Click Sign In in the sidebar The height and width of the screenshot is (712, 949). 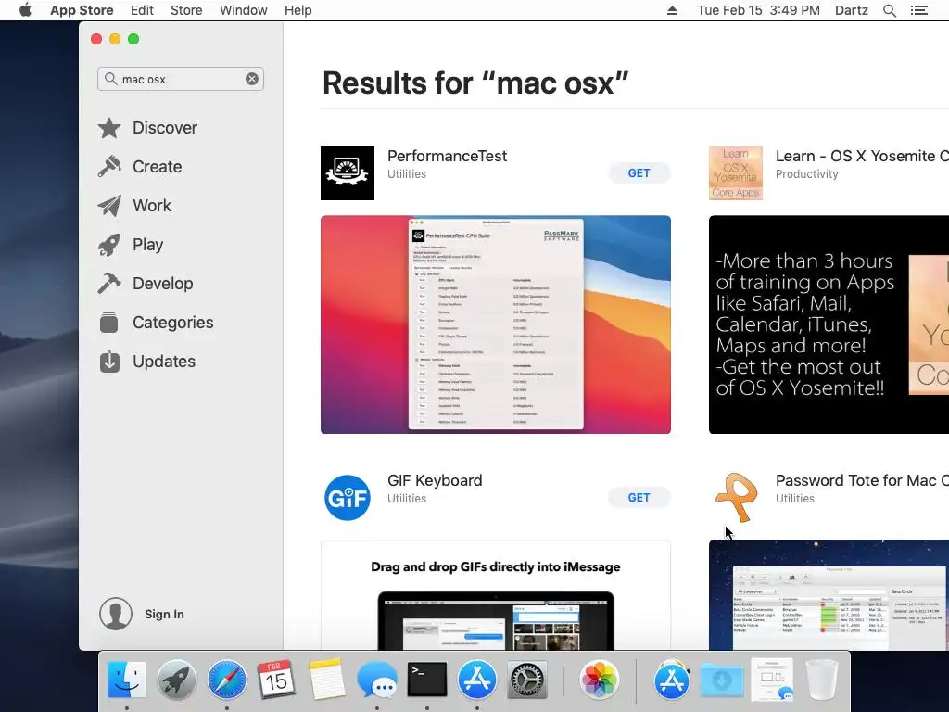click(x=164, y=614)
